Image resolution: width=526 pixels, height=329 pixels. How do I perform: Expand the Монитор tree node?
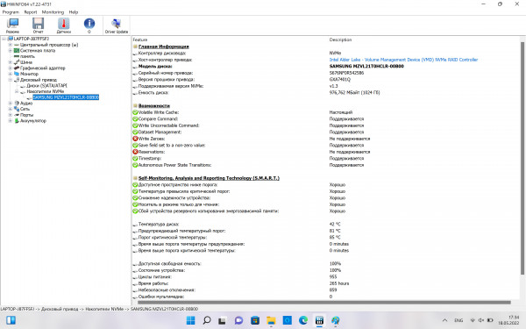tap(10, 74)
